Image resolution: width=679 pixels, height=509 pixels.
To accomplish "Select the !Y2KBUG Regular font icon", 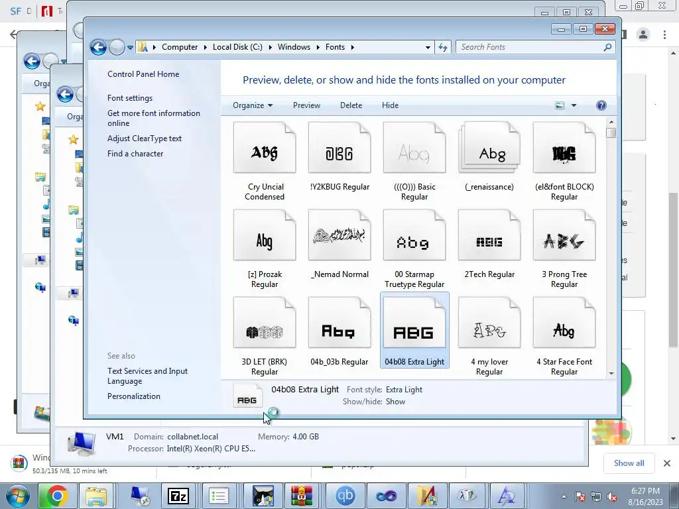I will 339,148.
